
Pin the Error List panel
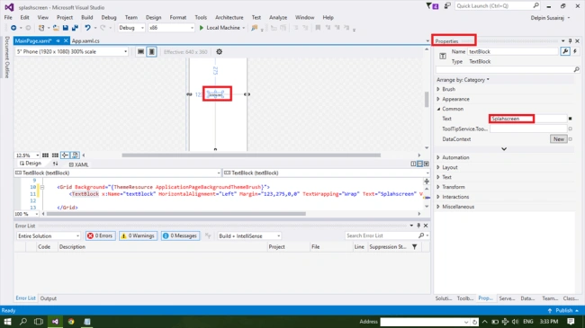click(418, 226)
